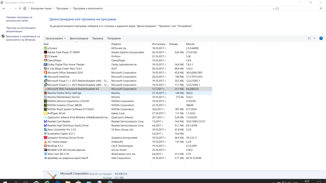Click the Промяна toolbar button
326x183 pixels.
[x=98, y=38]
